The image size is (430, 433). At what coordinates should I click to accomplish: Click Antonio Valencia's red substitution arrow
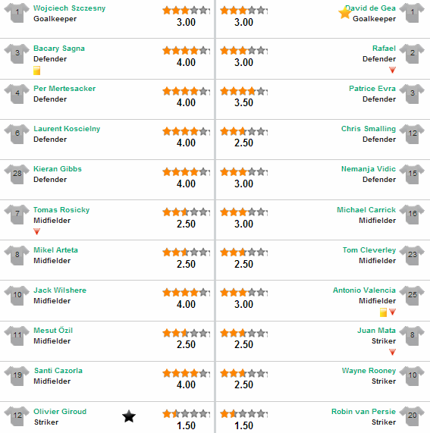[392, 312]
